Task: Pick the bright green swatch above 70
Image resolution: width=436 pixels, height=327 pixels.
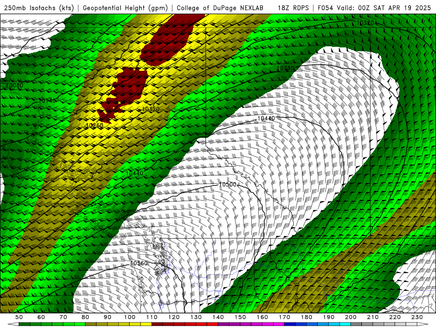Action: tap(69, 324)
